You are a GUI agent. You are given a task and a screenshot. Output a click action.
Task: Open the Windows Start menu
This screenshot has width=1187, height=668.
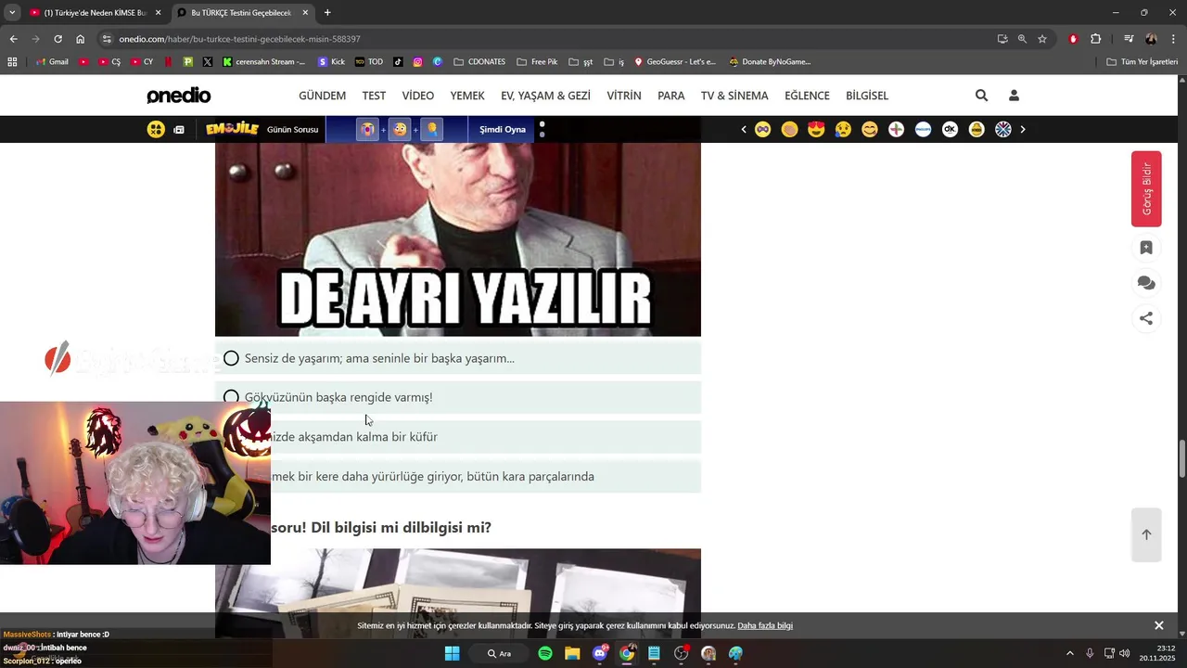(x=452, y=653)
